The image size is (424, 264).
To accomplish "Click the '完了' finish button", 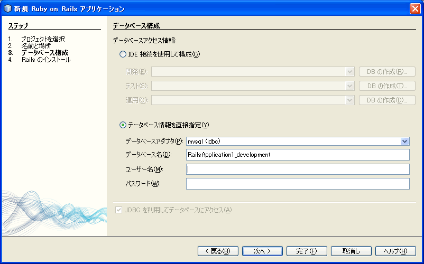I will tap(307, 251).
